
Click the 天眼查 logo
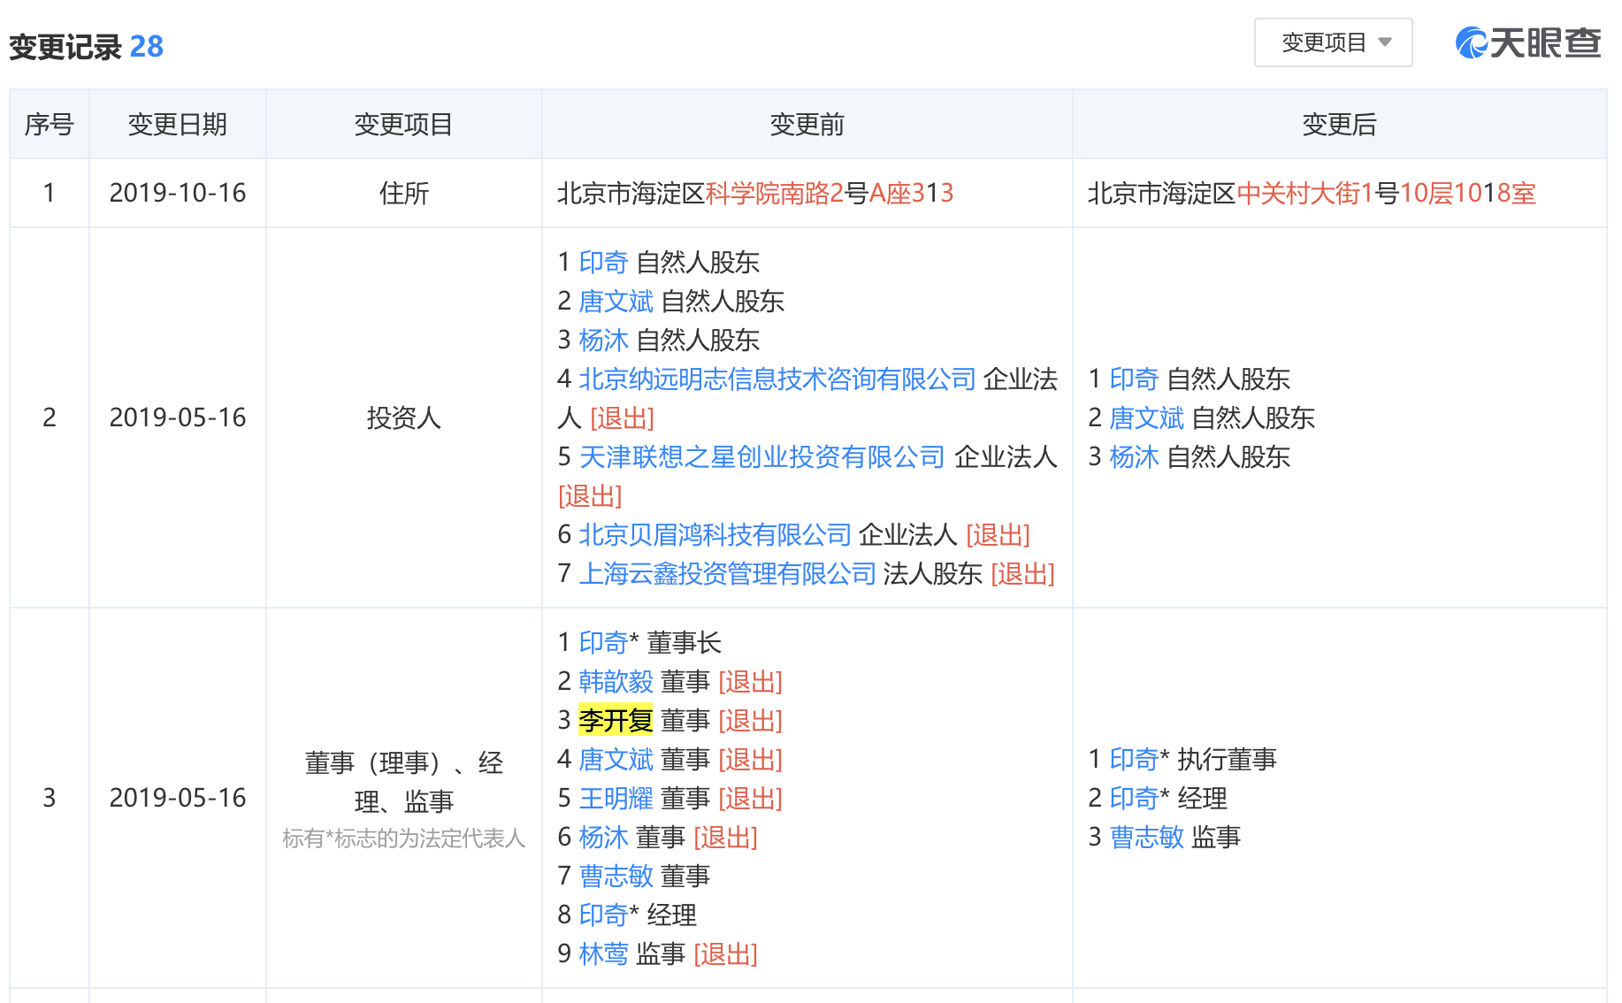click(x=1528, y=42)
